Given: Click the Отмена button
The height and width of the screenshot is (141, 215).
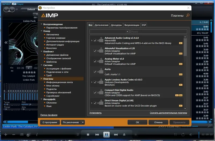Looking at the screenshot, I should 158,122.
